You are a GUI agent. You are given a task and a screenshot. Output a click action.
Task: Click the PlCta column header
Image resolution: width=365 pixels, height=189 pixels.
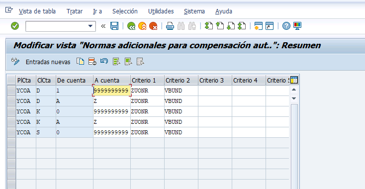tap(26, 80)
